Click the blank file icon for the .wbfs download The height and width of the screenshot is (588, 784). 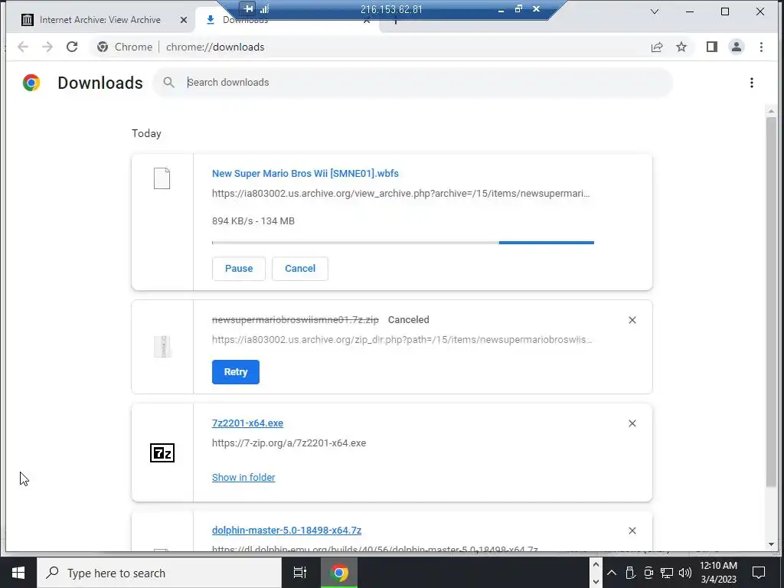tap(162, 178)
